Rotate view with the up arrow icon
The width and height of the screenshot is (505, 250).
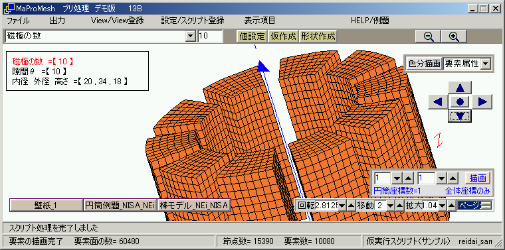[x=460, y=88]
